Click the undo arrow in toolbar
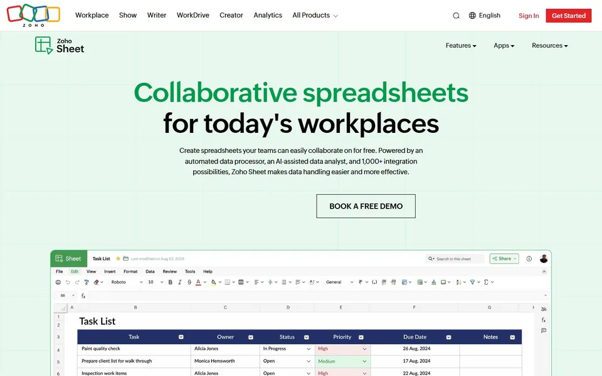Viewport: 602px width, 376px height. tap(68, 282)
